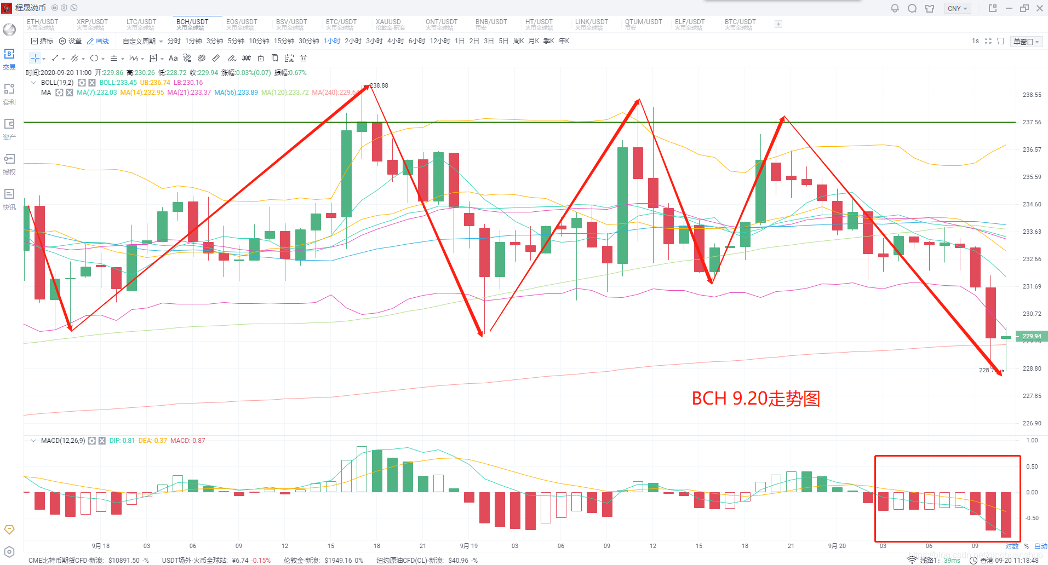This screenshot has height=565, width=1048.
Task: Select the Aa text annotation tool
Action: point(173,58)
